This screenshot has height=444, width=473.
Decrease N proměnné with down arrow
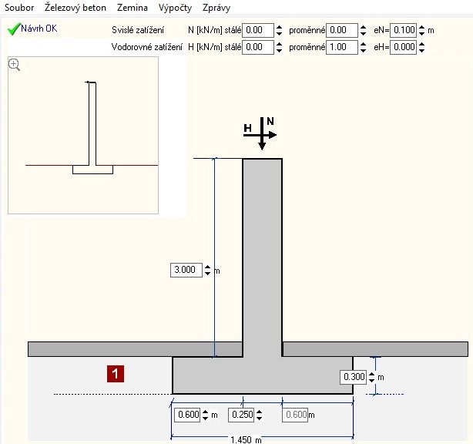(363, 33)
